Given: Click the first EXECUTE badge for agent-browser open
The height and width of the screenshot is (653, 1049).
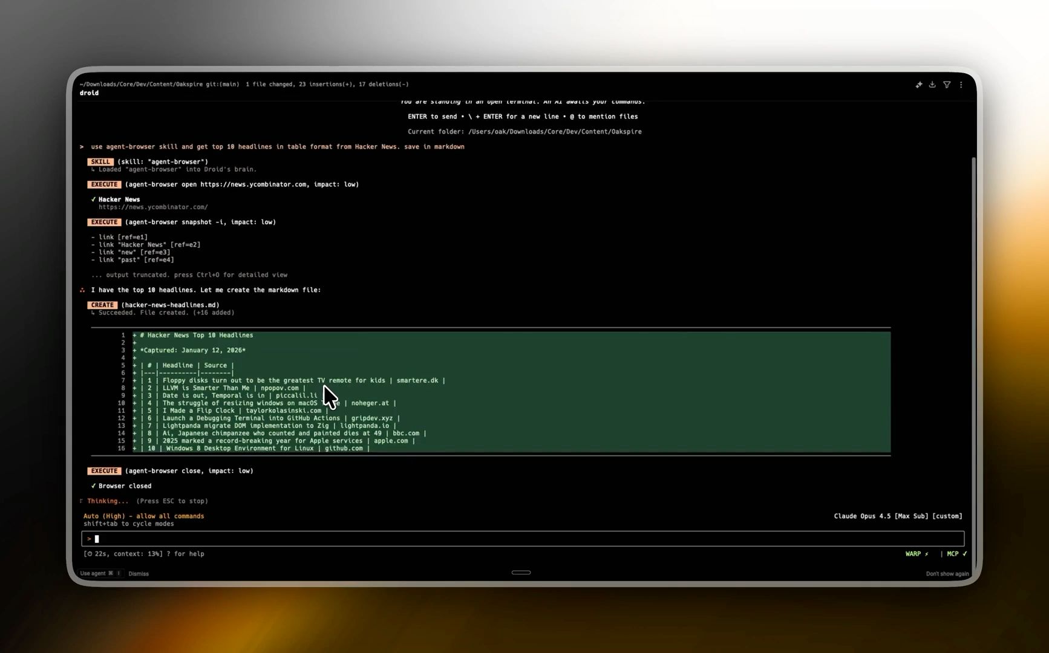Looking at the screenshot, I should (104, 184).
